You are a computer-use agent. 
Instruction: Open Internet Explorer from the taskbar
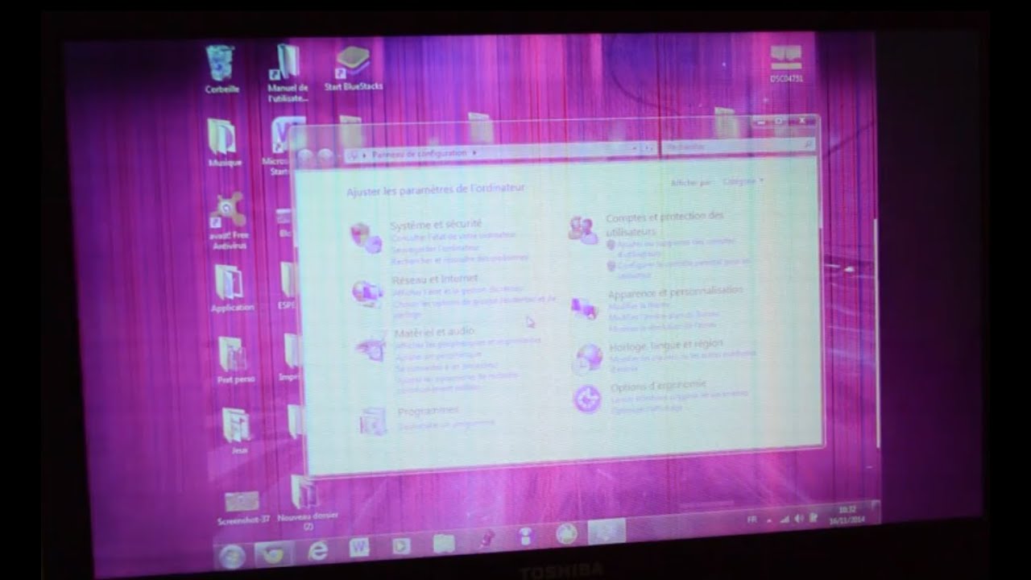coord(318,550)
